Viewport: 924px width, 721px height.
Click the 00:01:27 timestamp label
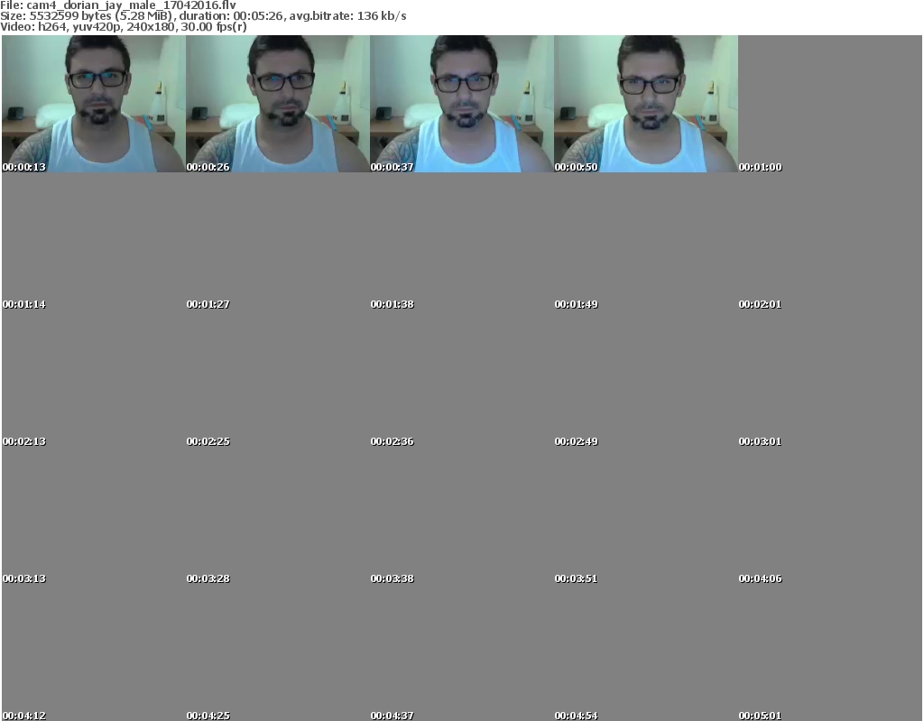tap(208, 304)
